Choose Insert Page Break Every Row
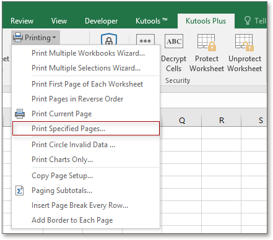 [x=86, y=205]
